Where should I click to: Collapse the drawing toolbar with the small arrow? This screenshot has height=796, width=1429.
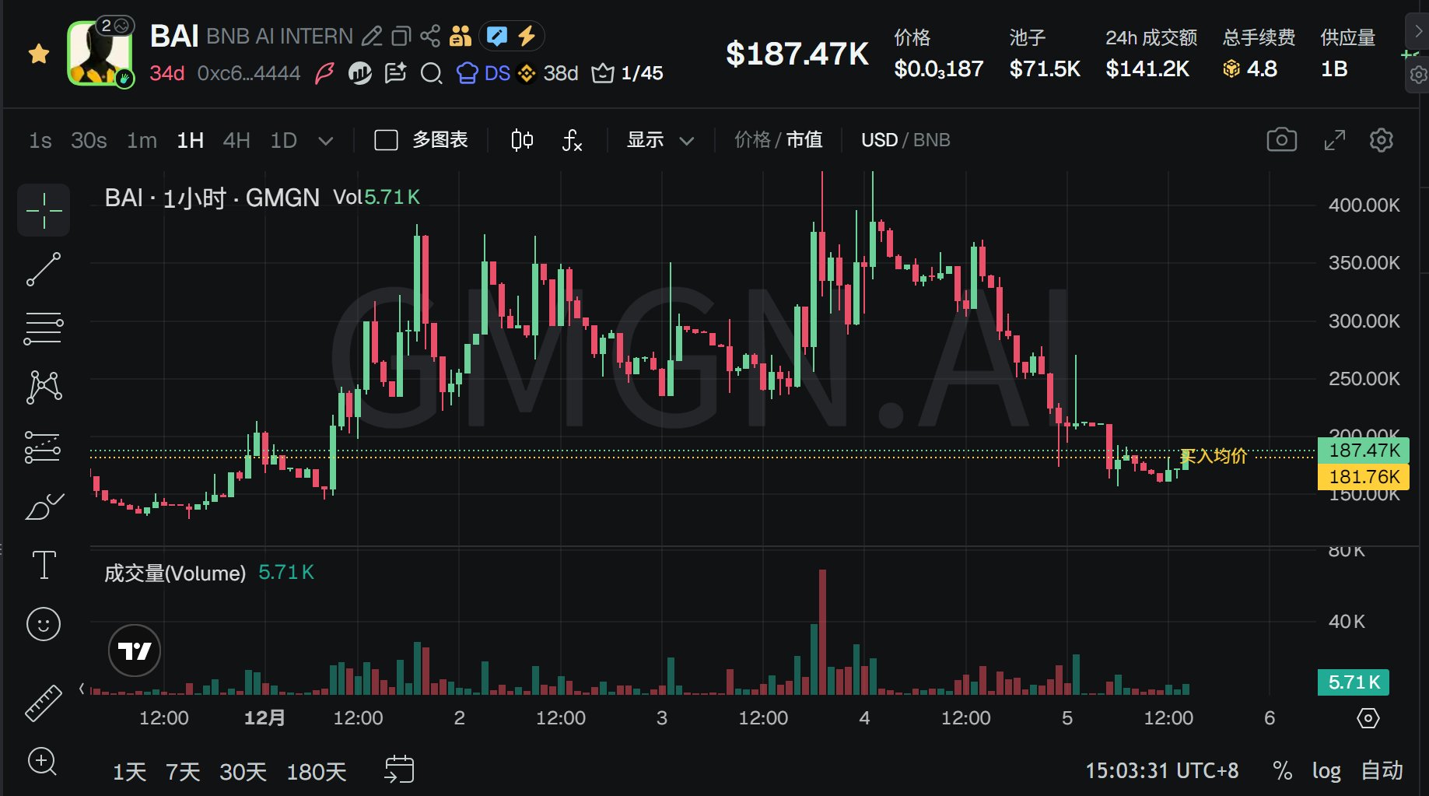click(x=82, y=689)
